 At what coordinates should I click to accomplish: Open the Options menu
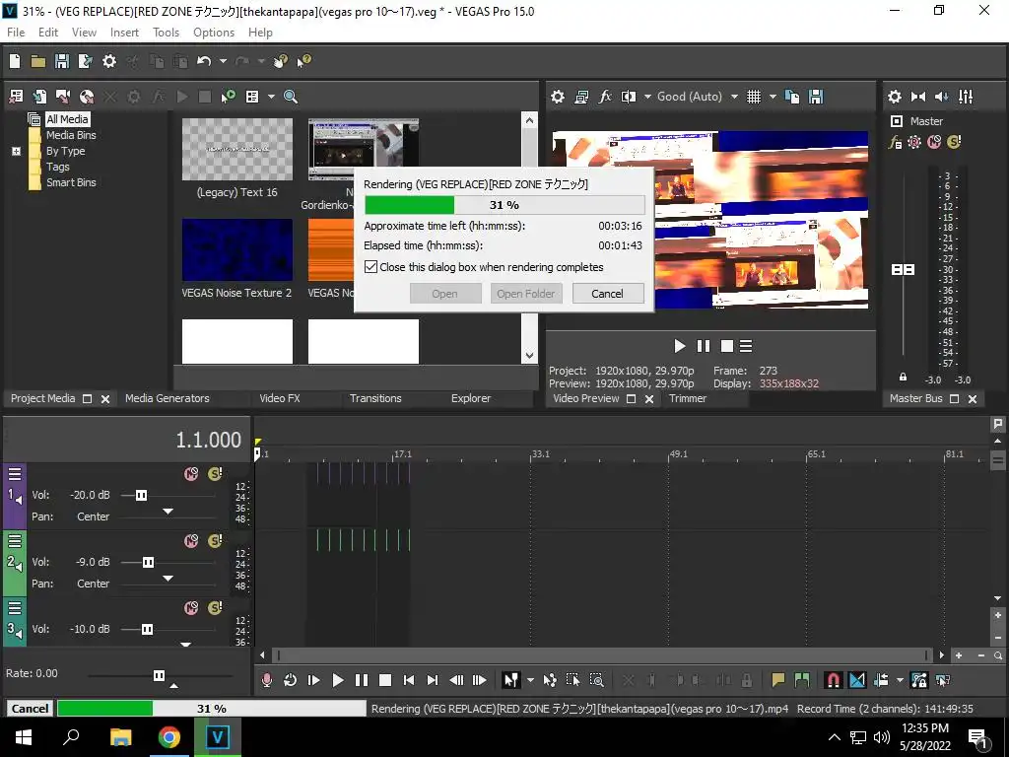214,33
